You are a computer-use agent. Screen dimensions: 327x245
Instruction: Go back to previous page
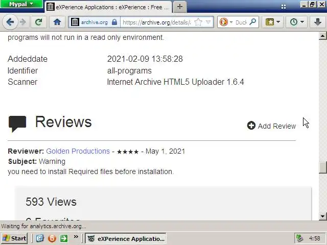(10, 22)
